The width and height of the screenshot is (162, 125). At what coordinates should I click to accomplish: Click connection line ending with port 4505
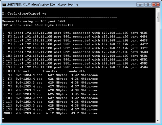coord(75,33)
